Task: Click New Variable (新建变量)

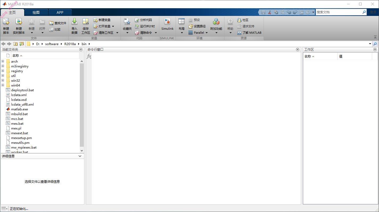Action: tap(102, 20)
